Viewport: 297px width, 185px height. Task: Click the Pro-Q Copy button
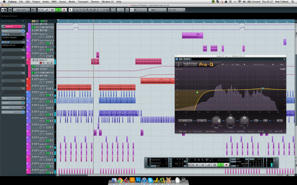pos(237,64)
